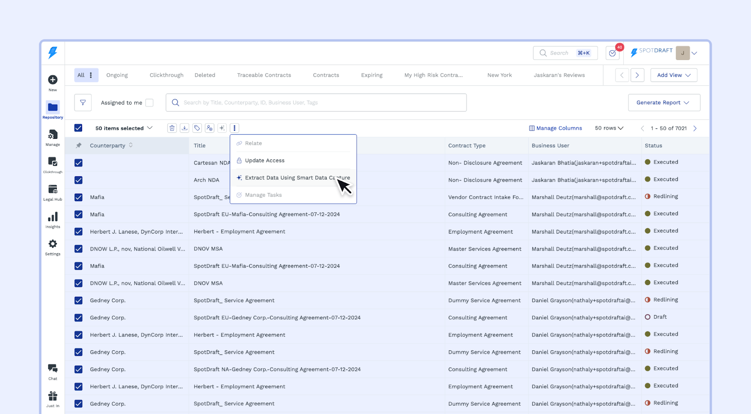Click the tag icon in bulk actions
Viewport: 751px width, 414px height.
click(197, 128)
